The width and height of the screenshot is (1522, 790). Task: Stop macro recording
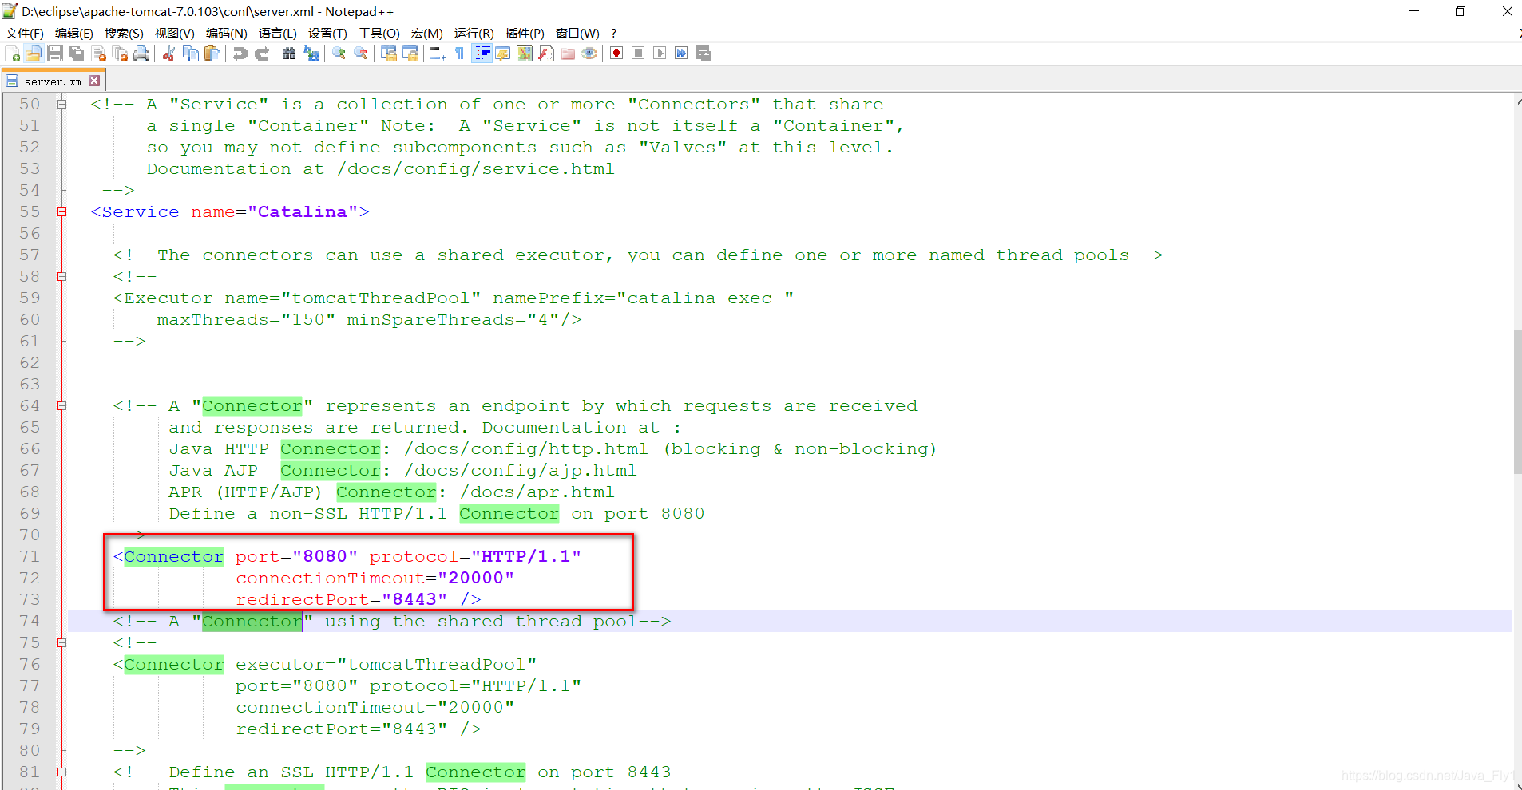(x=638, y=53)
